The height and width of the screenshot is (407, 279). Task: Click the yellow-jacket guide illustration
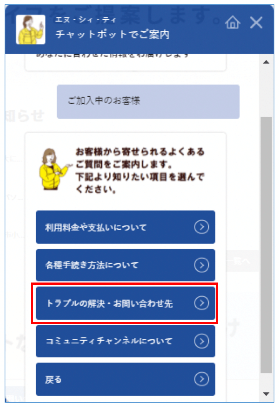(x=54, y=169)
